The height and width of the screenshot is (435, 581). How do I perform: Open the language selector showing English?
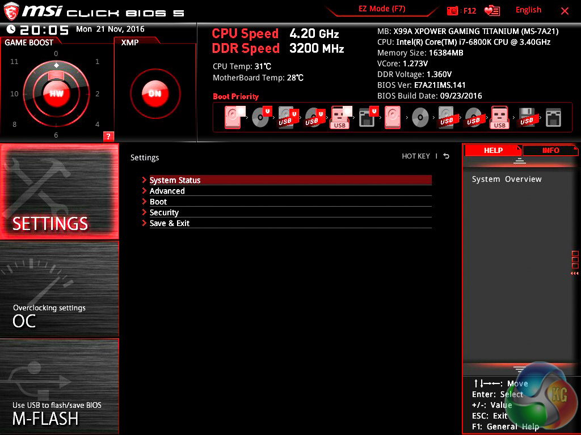[x=528, y=10]
